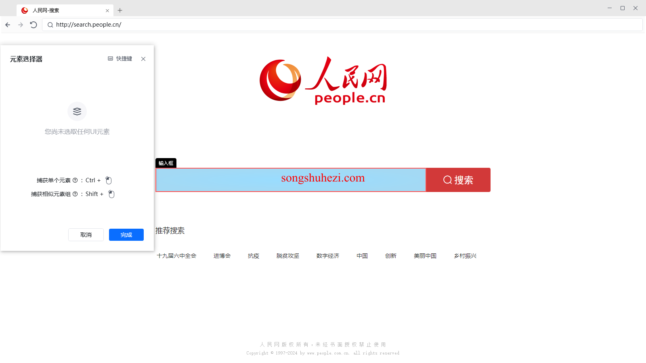Viewport: 646px width, 363px height.
Task: Select the 人民网-搜索 browser tab
Action: coord(65,10)
